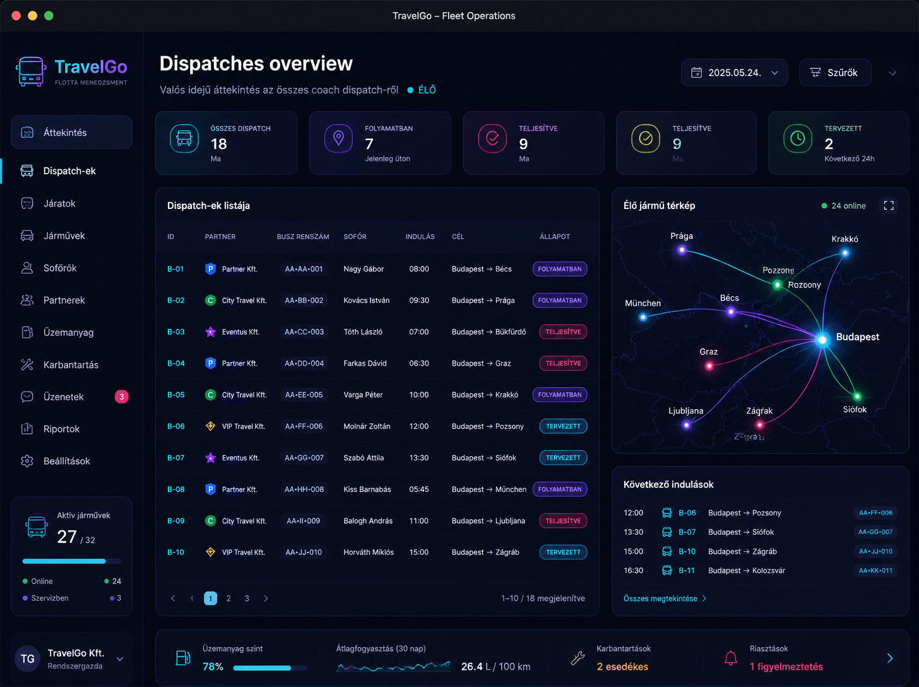Click the bell icon next to Riasztások
Viewport: 919px width, 687px height.
click(x=731, y=658)
